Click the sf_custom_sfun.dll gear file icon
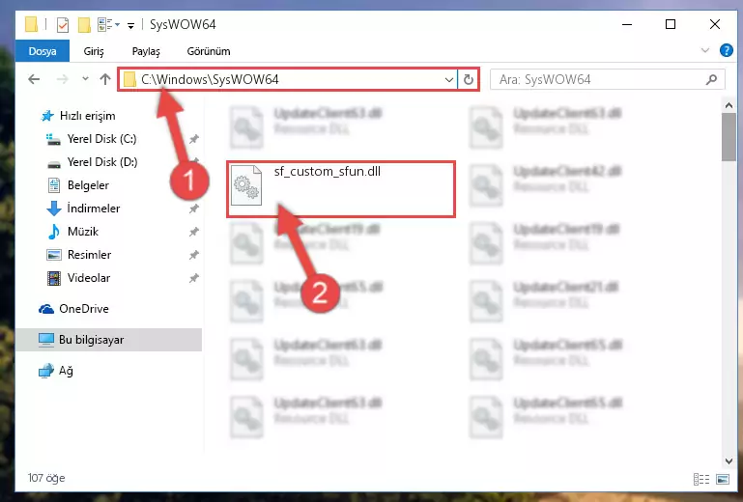This screenshot has width=743, height=502. 245,185
